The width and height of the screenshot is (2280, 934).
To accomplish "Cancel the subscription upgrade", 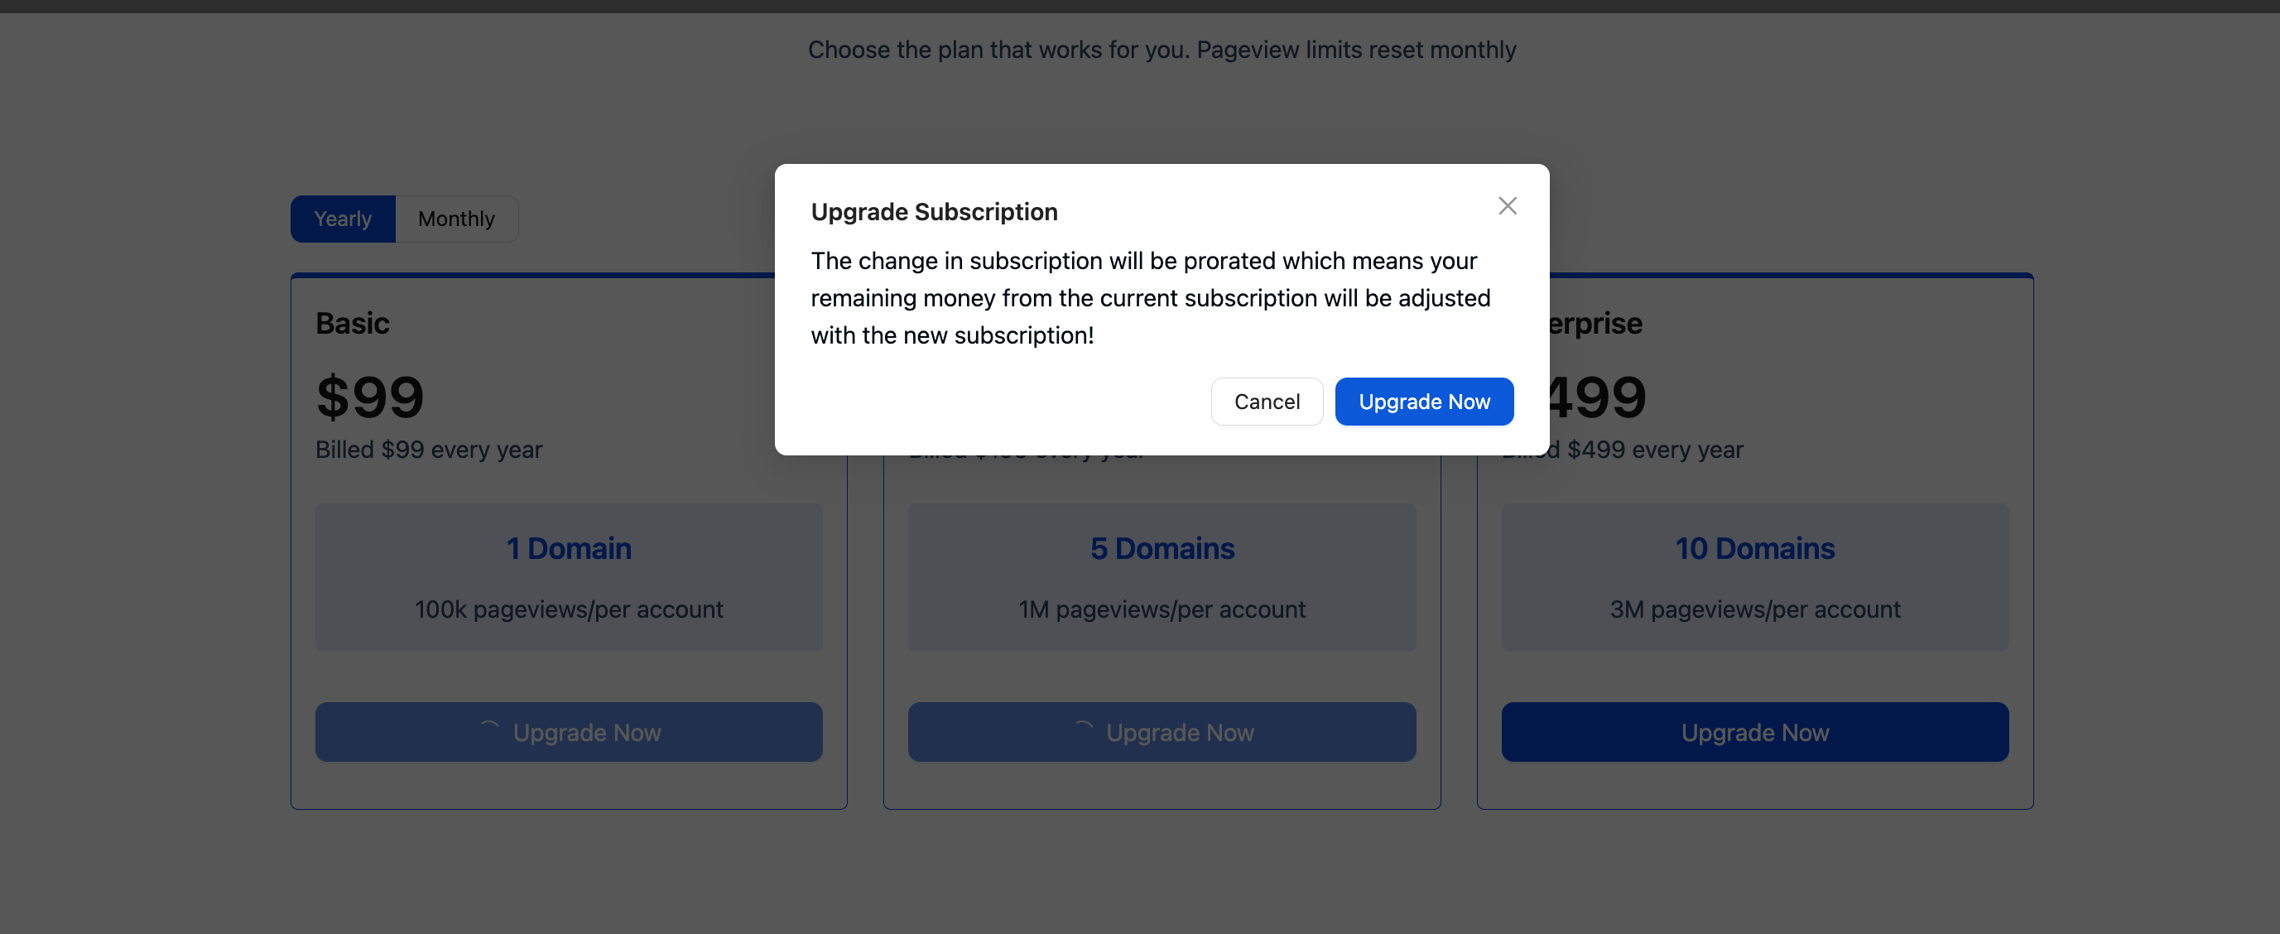I will 1266,402.
